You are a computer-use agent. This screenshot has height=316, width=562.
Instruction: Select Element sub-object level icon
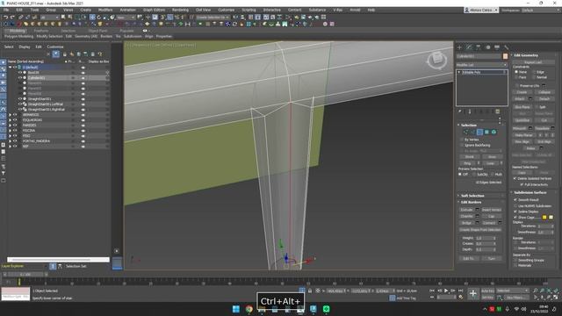click(494, 133)
